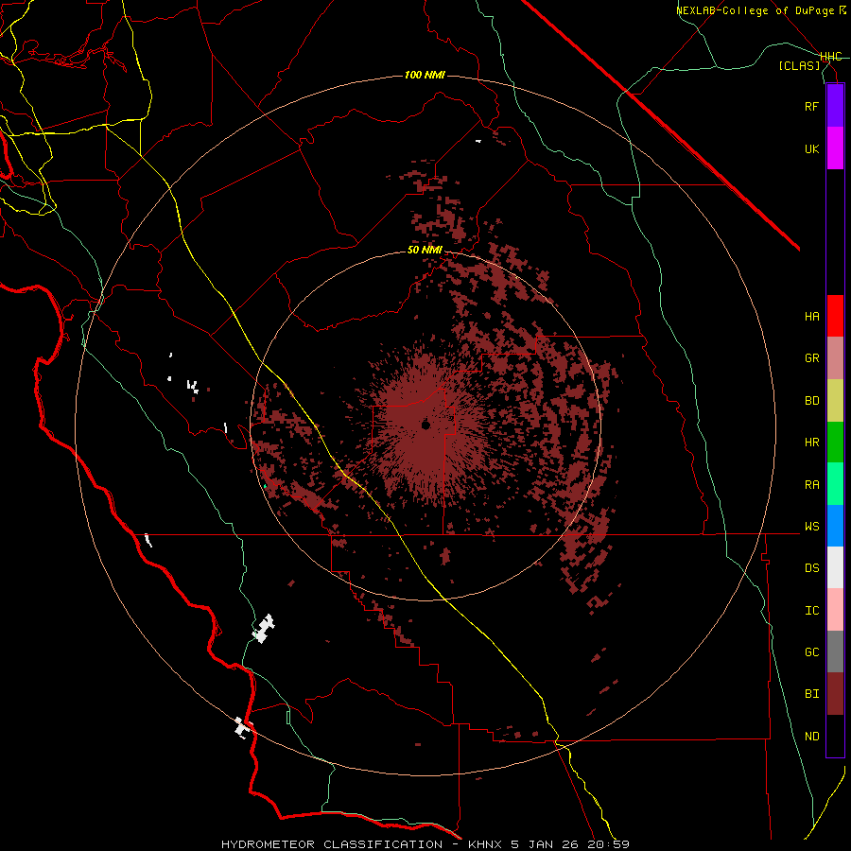Image resolution: width=851 pixels, height=851 pixels.
Task: Click the WS blue legend swatch
Action: pyautogui.click(x=835, y=526)
